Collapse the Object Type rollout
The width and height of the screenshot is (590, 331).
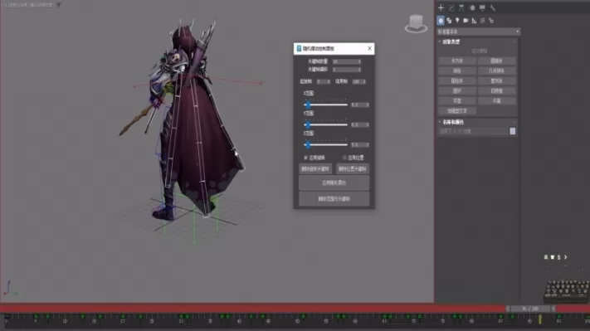(451, 41)
